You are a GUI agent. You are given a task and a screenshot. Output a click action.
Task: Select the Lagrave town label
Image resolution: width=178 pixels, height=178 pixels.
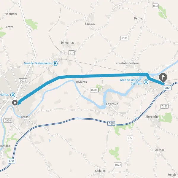pyautogui.click(x=112, y=104)
